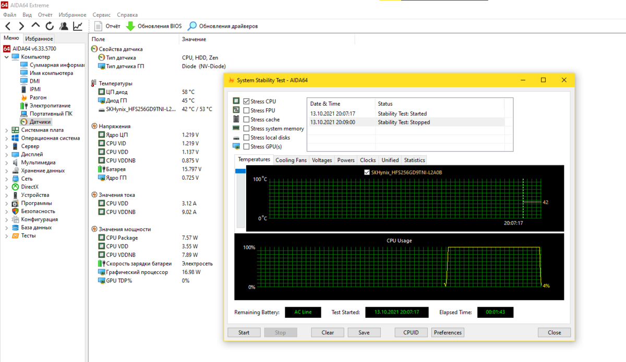Viewport: 626px width, 362px height.
Task: Enable Stress system memory checkbox
Action: [246, 129]
